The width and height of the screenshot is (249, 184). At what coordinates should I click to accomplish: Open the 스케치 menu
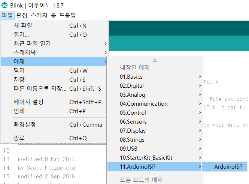pos(39,15)
